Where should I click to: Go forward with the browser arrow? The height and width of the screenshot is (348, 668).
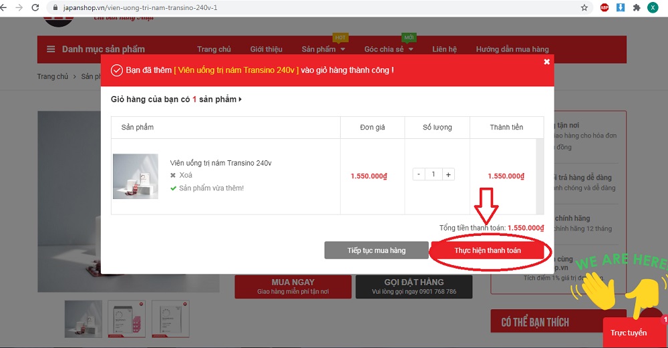click(x=19, y=7)
